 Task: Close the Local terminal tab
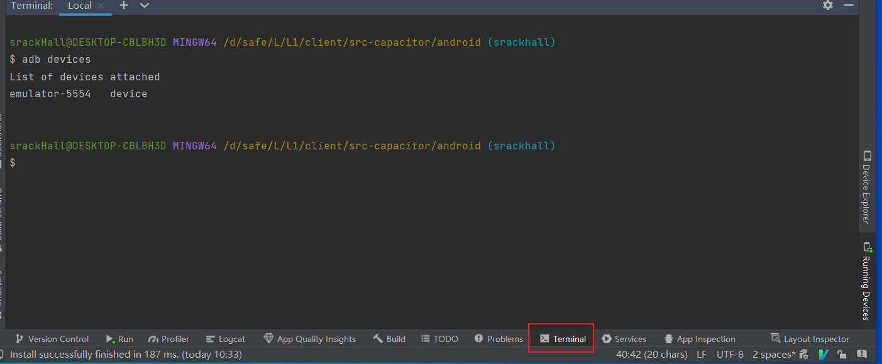tap(101, 6)
